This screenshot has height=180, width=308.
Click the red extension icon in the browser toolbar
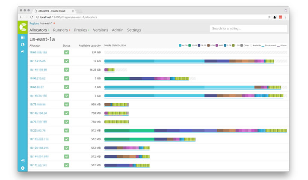tap(280, 17)
